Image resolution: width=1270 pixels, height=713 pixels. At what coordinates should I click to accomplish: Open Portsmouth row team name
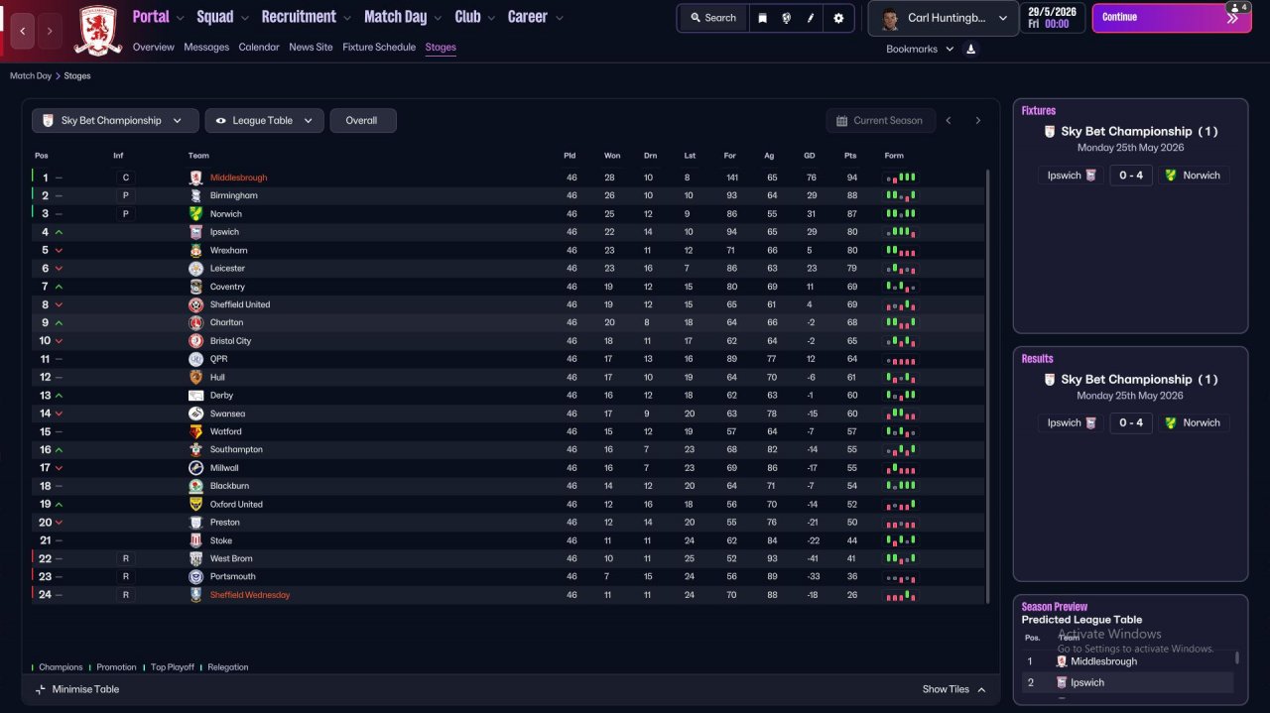(x=232, y=576)
